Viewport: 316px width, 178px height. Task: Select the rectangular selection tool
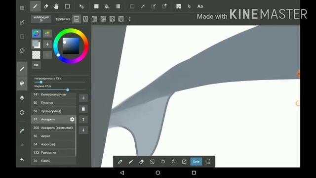click(132, 6)
